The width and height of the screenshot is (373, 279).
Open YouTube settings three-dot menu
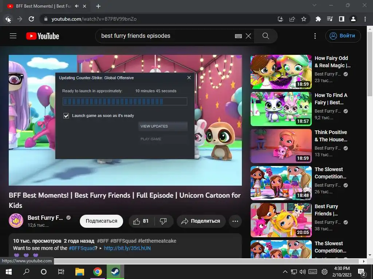pos(315,36)
